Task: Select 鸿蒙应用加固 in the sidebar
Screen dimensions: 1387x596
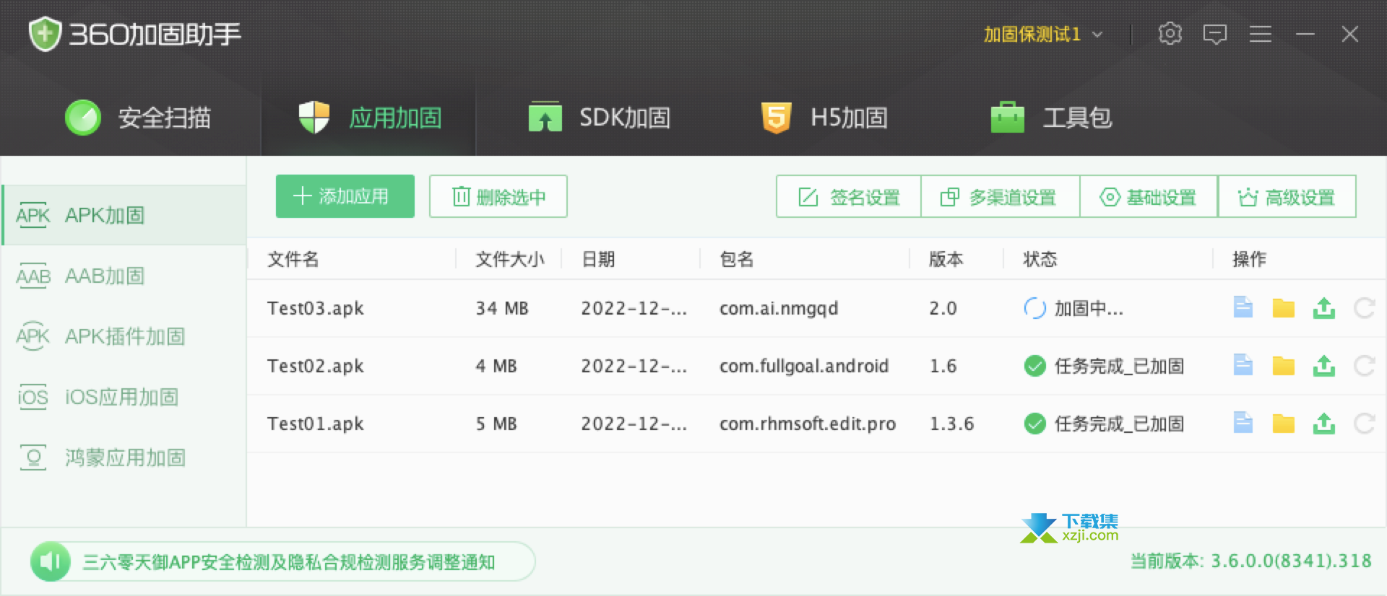Action: tap(124, 457)
